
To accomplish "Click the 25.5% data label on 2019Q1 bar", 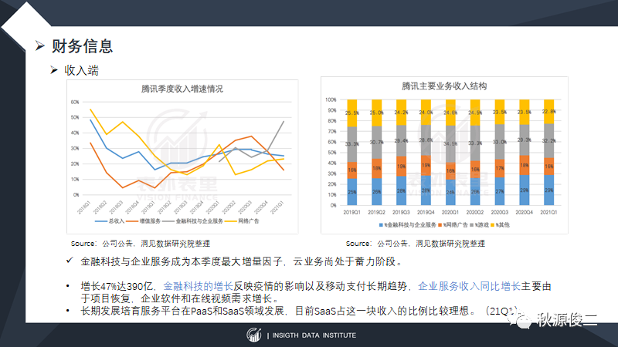I will 352,113.
